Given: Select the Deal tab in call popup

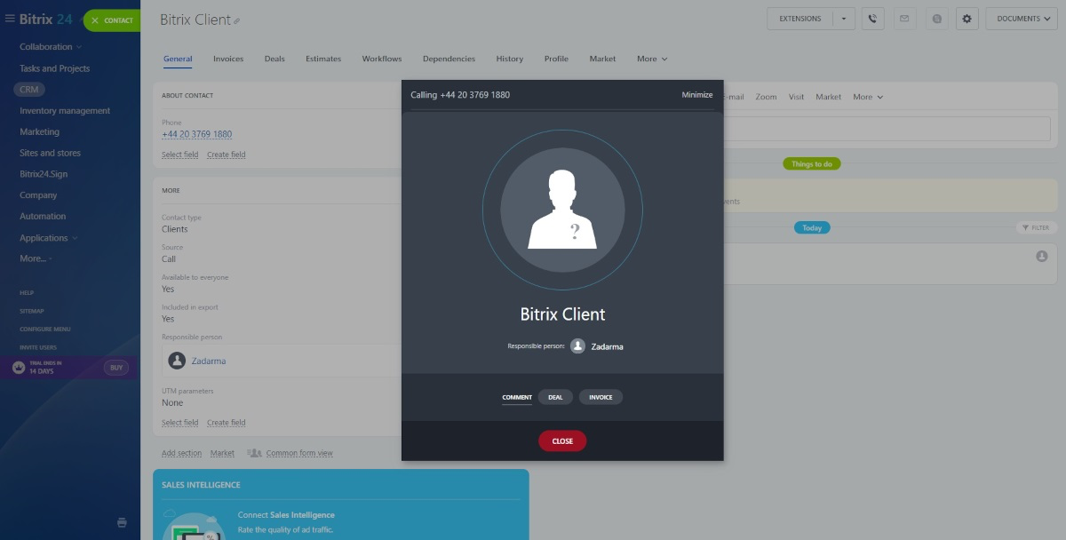Looking at the screenshot, I should 555,397.
